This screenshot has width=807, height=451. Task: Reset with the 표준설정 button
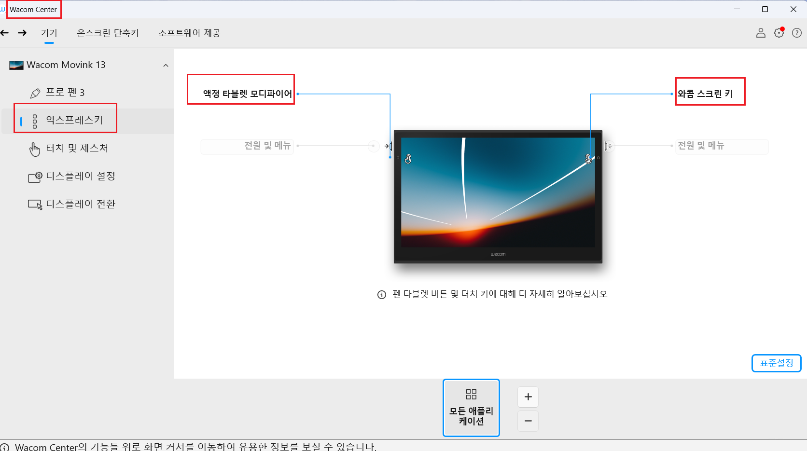click(777, 363)
